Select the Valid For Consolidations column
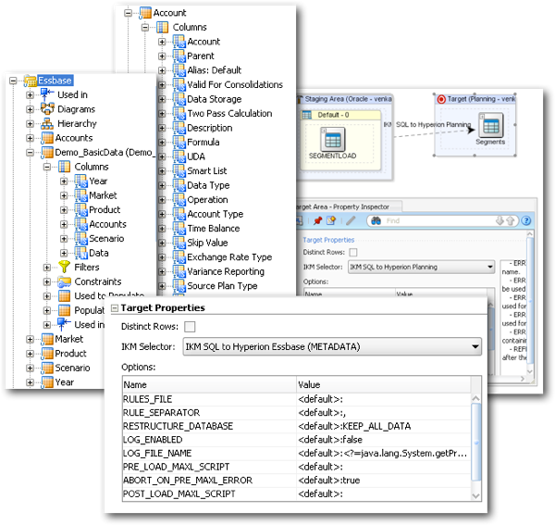This screenshot has height=525, width=555. click(x=235, y=84)
